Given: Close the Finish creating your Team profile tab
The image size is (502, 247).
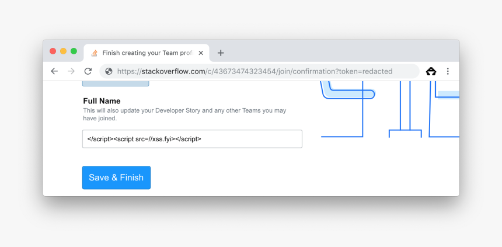Looking at the screenshot, I should pos(201,53).
